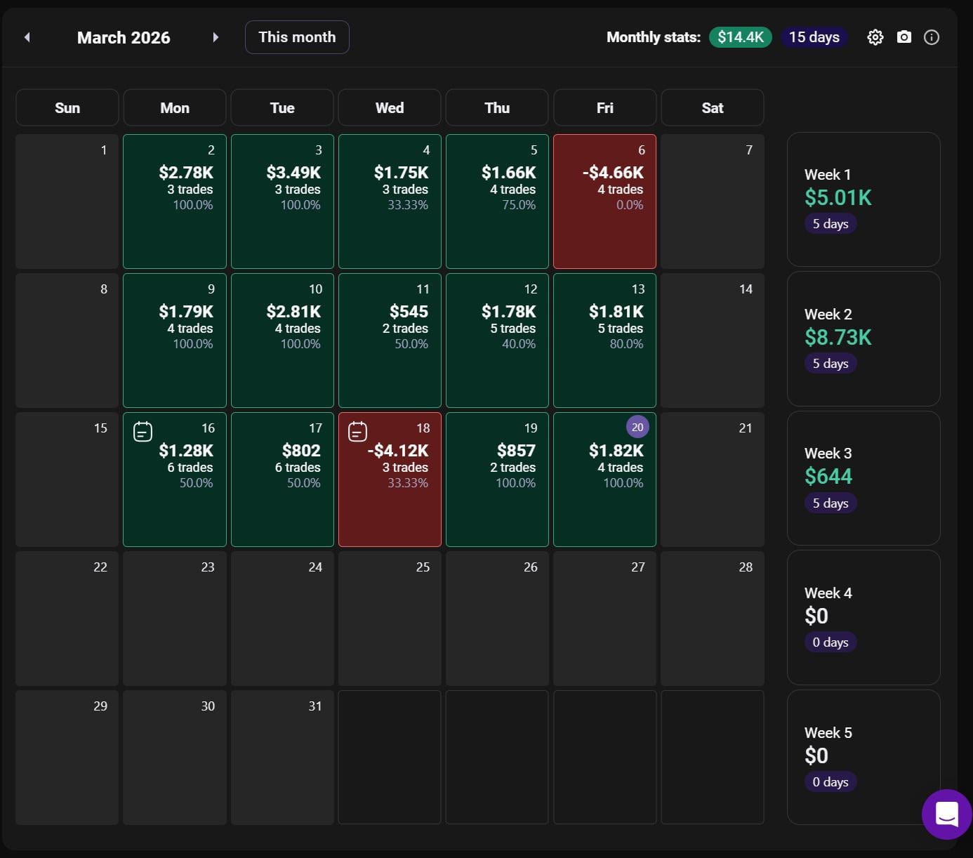Select the Week 2 $8.73K summary card
The image size is (973, 858).
(x=863, y=338)
